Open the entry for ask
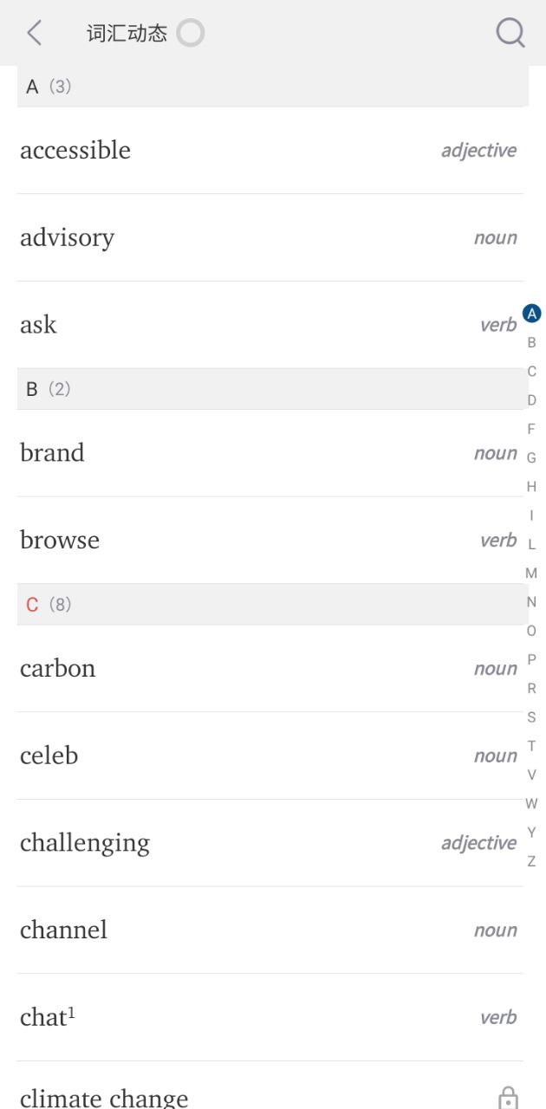Image resolution: width=546 pixels, height=1109 pixels. coord(38,325)
